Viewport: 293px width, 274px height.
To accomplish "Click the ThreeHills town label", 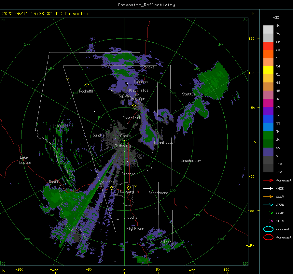I will click(x=163, y=142).
